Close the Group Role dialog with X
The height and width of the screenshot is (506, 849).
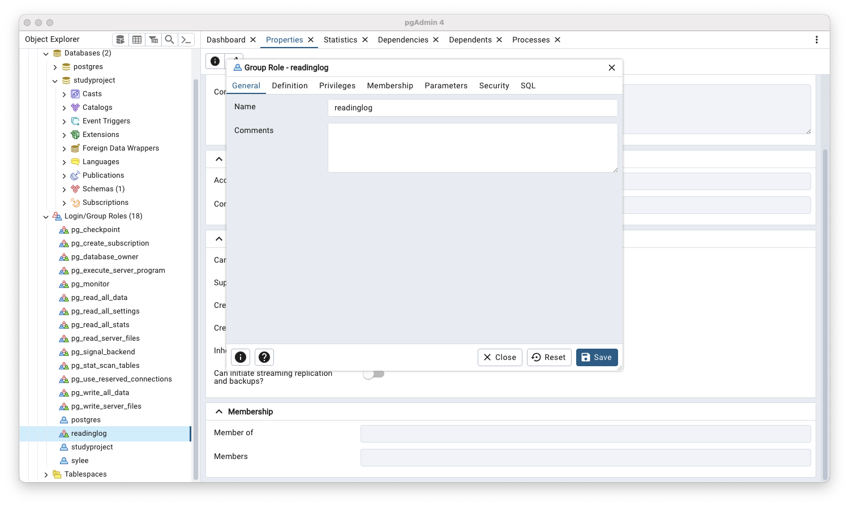(612, 67)
